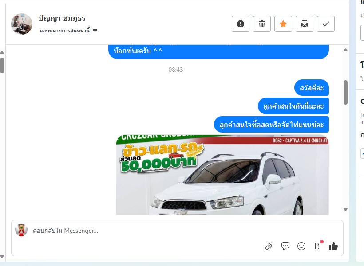Click message about ซื้อสดหรือจัดไฟแนนซ์
364x266 pixels.
tap(271, 125)
